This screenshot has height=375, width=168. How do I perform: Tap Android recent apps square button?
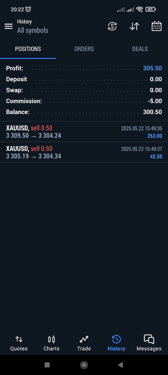[47, 365]
